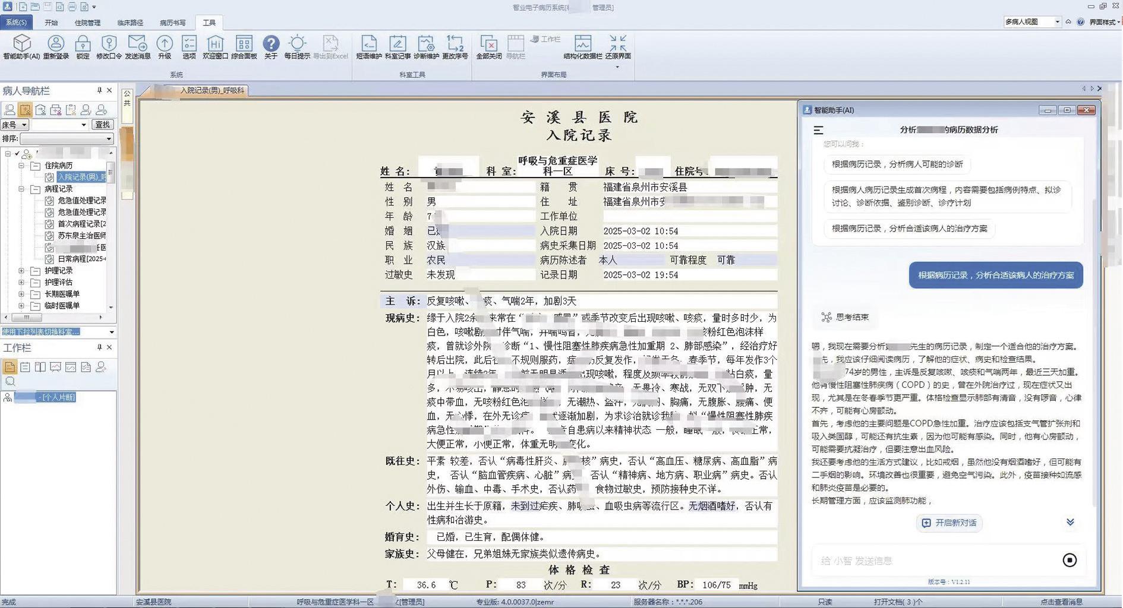Open 修改口令 password change
This screenshot has height=608, width=1123.
pos(109,47)
